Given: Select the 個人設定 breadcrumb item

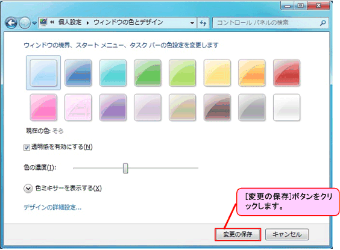Looking at the screenshot, I should (x=69, y=22).
